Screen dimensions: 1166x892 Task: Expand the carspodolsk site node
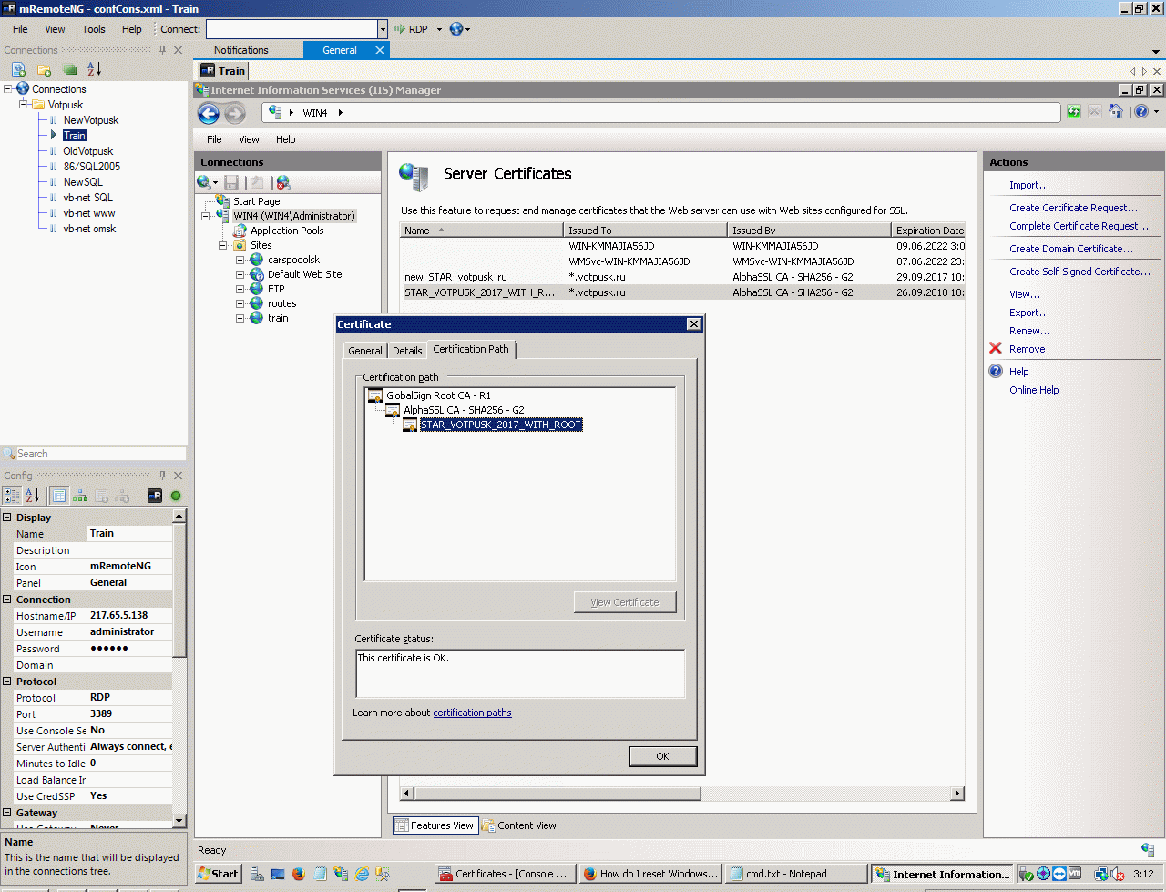coord(240,260)
